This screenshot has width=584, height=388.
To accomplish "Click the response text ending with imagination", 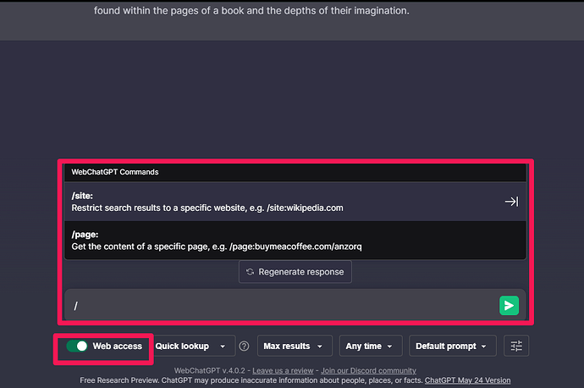I will coord(251,10).
